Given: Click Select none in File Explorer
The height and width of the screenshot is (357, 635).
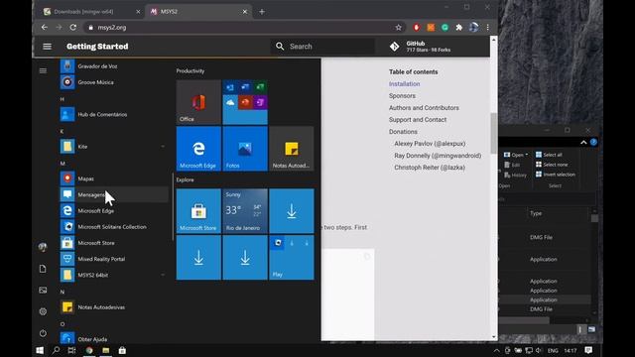Looking at the screenshot, I should pyautogui.click(x=552, y=165).
